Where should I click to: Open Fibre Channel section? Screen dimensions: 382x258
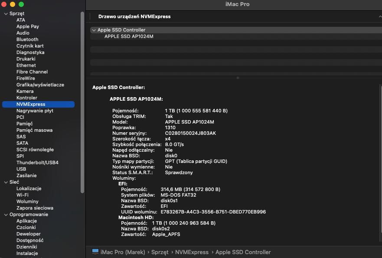tap(32, 72)
